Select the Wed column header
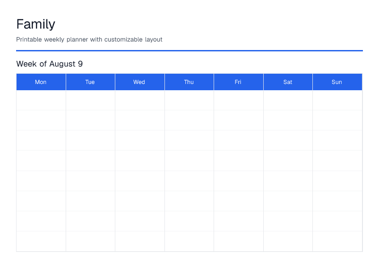This screenshot has height=268, width=379. pyautogui.click(x=140, y=82)
